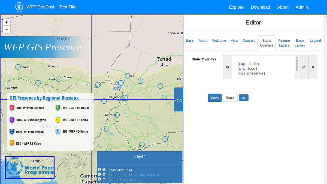Click the code view button beside Reset
Screen dimensions: 327x184
(244, 98)
